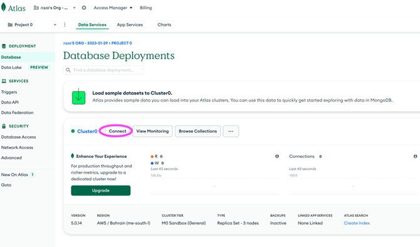
Task: Click the green Upgrade button
Action: coord(101,191)
